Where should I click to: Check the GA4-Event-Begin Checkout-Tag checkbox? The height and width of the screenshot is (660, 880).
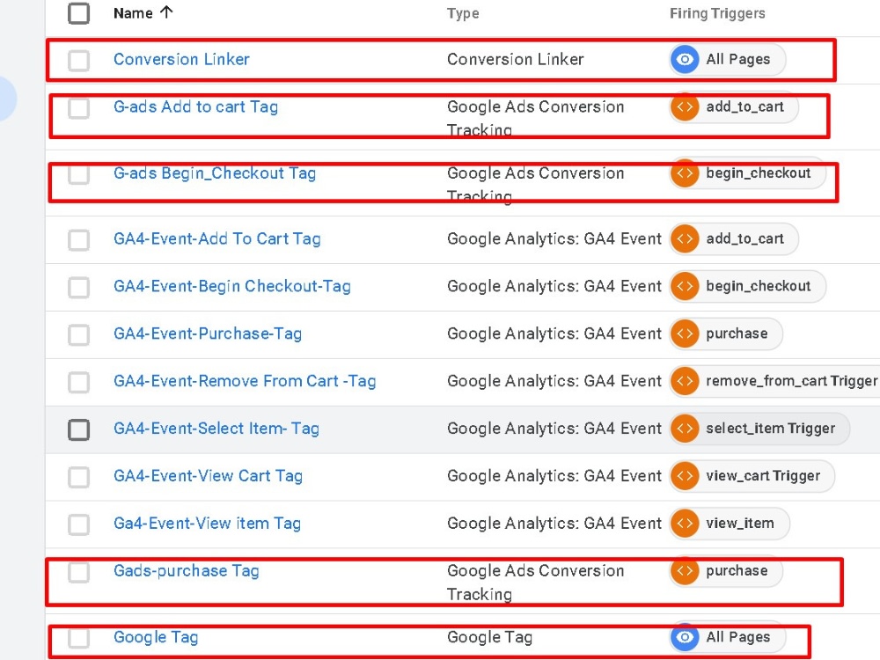78,287
